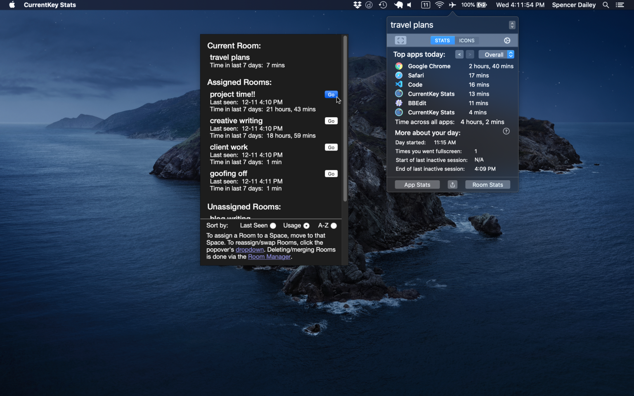Click the airplane CurrentKey menu bar icon
The width and height of the screenshot is (634, 396).
click(x=452, y=5)
